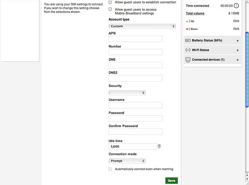Expand Connected devices with the plus icon
Screen dimensions: 249x185
coord(237,60)
